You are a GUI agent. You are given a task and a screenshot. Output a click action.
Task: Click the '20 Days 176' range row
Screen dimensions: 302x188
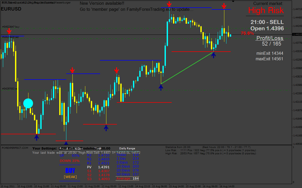[127, 170]
